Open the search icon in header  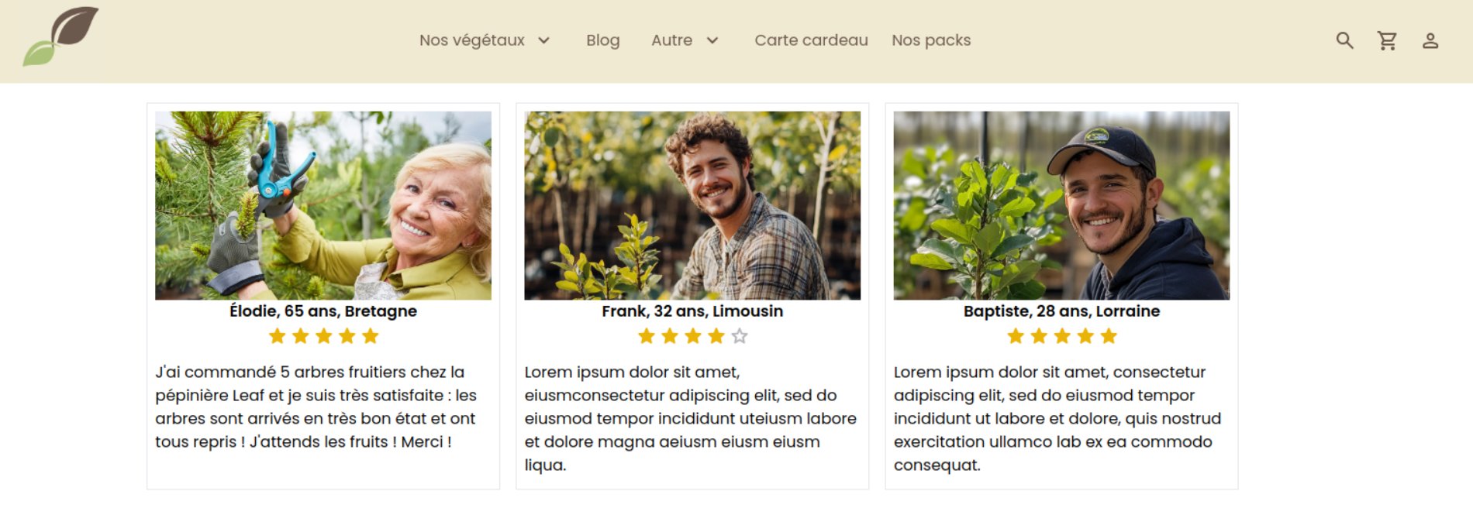tap(1344, 40)
